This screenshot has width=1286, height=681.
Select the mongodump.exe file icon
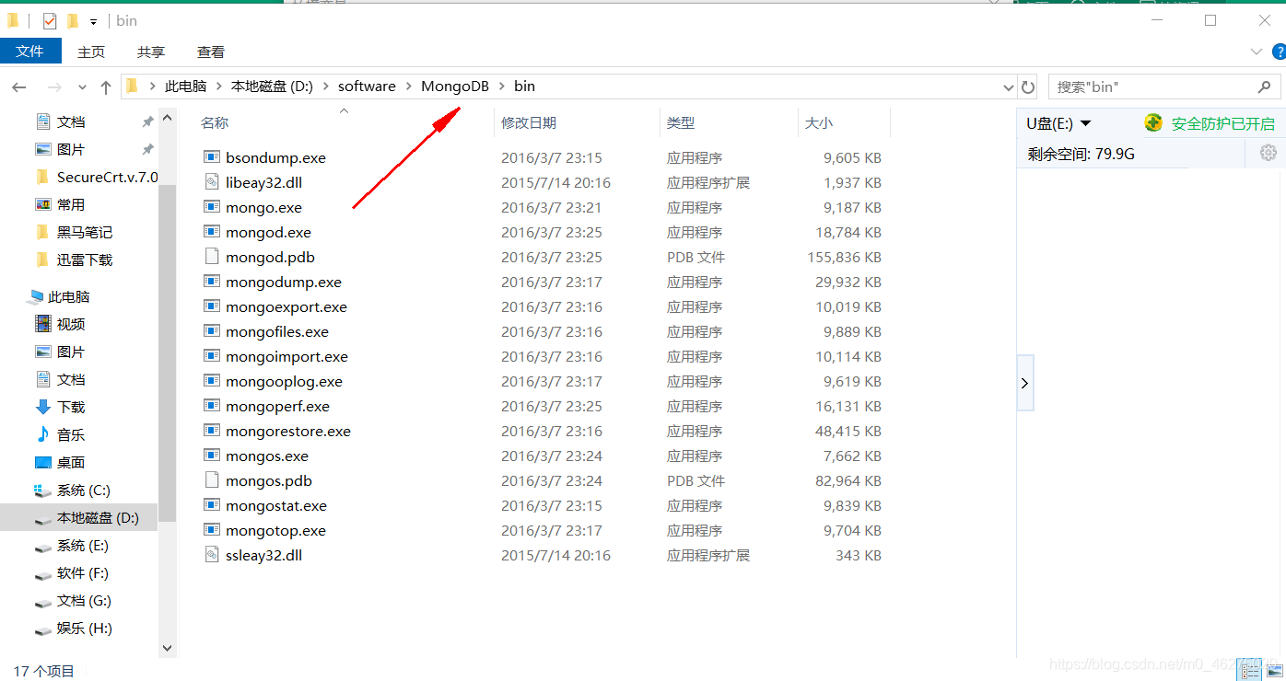tap(212, 282)
